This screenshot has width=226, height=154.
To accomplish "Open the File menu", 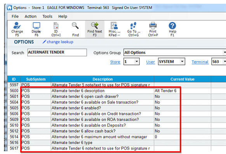I will (x=15, y=16).
